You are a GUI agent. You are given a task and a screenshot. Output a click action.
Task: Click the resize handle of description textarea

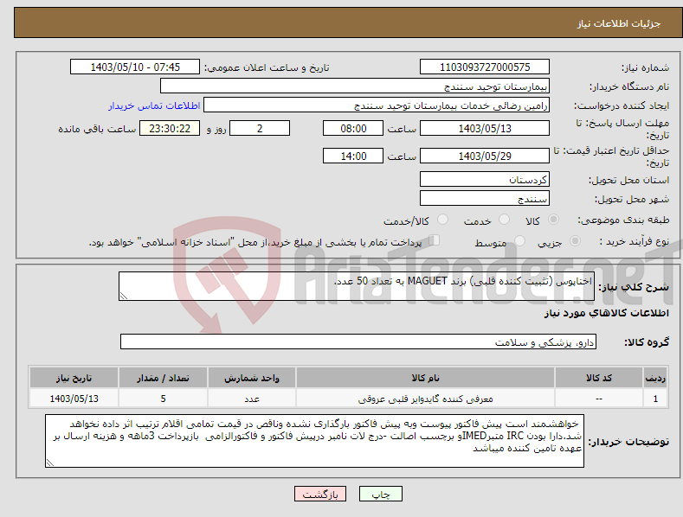point(123,296)
